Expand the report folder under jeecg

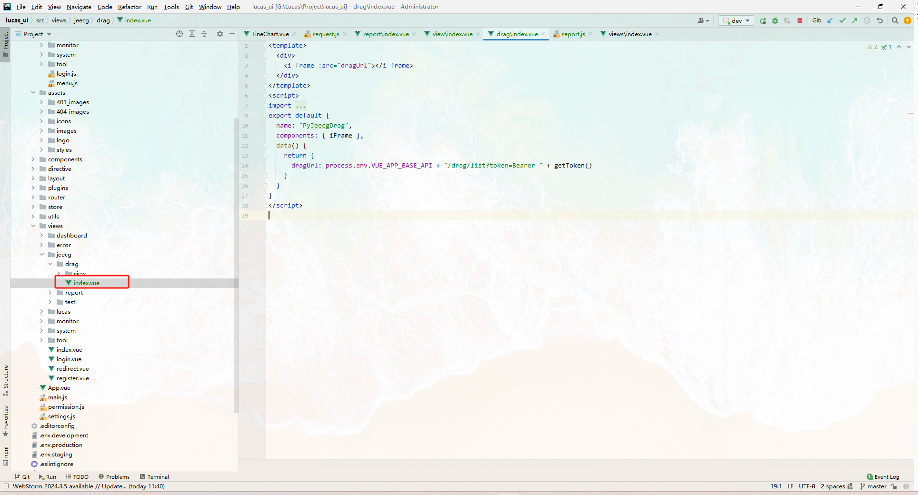pos(50,293)
